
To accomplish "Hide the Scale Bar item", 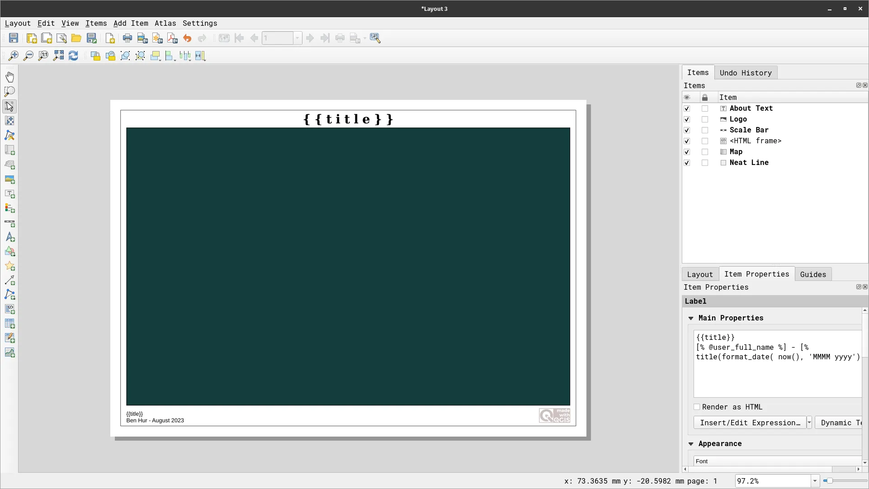I will [687, 130].
